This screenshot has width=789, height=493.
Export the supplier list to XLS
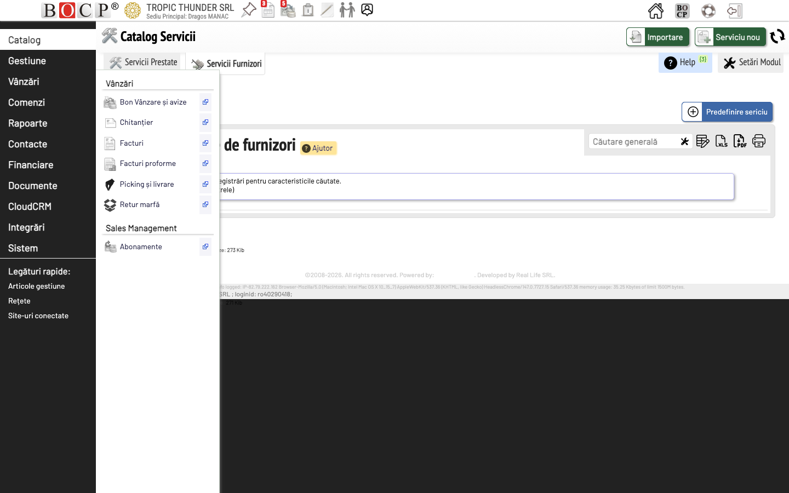pos(721,141)
